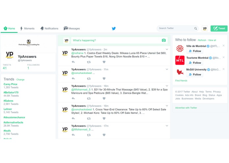Retweet the Thai Massage tweet
This screenshot has height=163, width=229.
click(89, 98)
